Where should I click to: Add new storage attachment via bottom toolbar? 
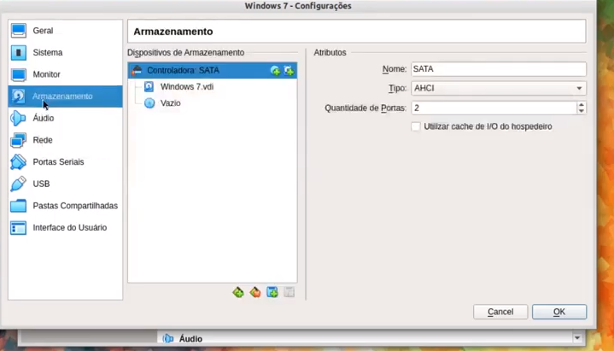[x=272, y=292]
